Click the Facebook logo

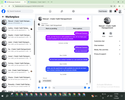click(x=3, y=11)
